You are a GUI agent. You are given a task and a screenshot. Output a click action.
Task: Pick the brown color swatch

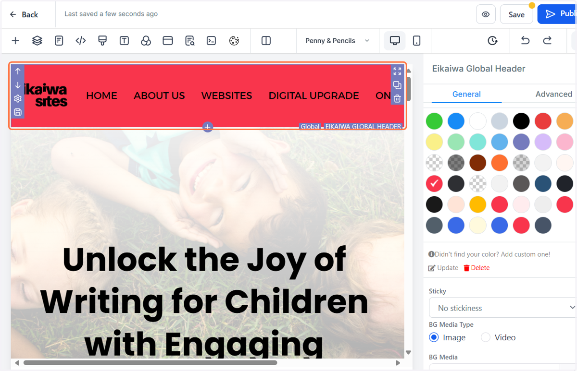point(477,163)
